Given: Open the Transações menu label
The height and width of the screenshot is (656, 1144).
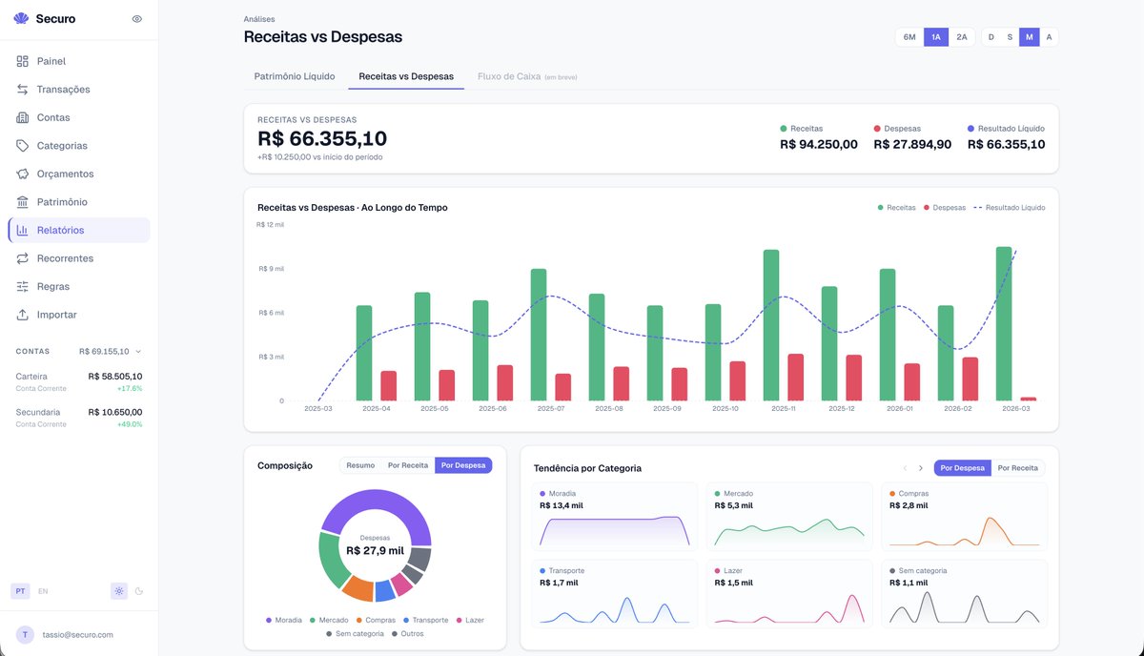Looking at the screenshot, I should pyautogui.click(x=64, y=90).
